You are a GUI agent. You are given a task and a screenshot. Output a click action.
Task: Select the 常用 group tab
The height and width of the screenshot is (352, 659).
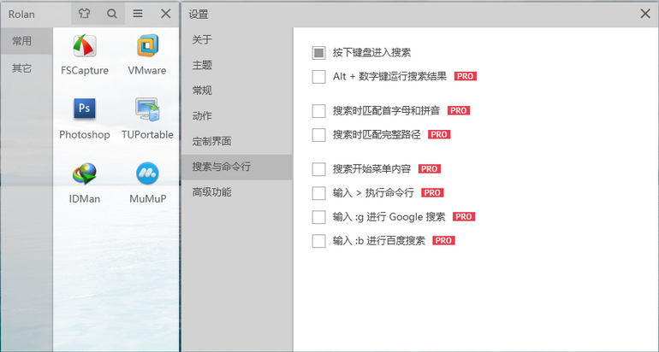click(x=27, y=41)
